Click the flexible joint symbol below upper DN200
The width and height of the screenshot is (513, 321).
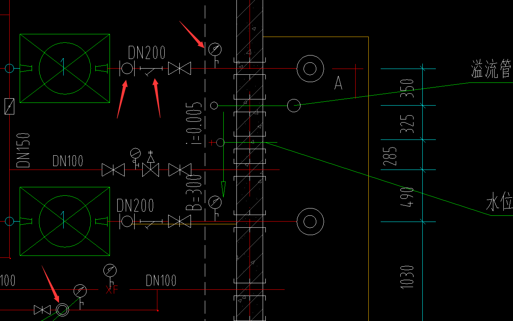pos(127,69)
